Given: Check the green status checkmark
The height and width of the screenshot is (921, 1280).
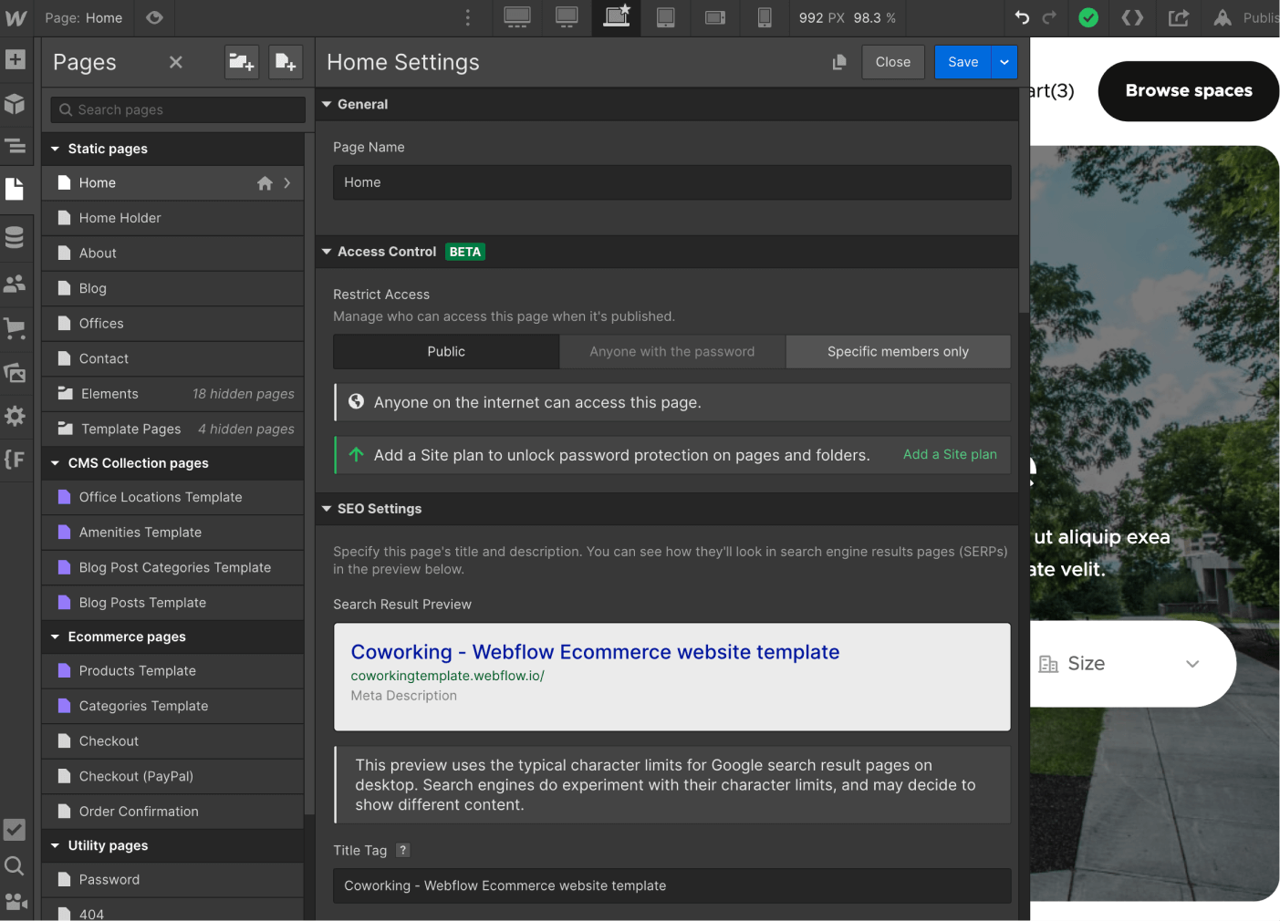Looking at the screenshot, I should [1088, 17].
